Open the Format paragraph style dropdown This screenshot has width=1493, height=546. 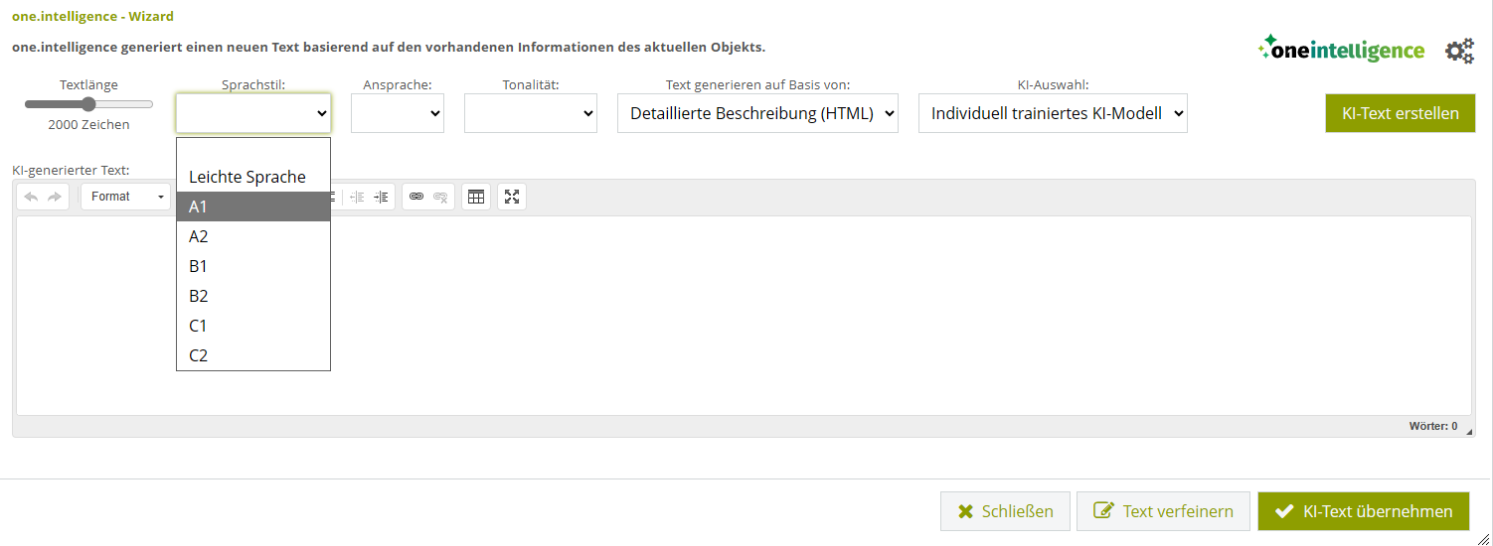click(x=126, y=197)
